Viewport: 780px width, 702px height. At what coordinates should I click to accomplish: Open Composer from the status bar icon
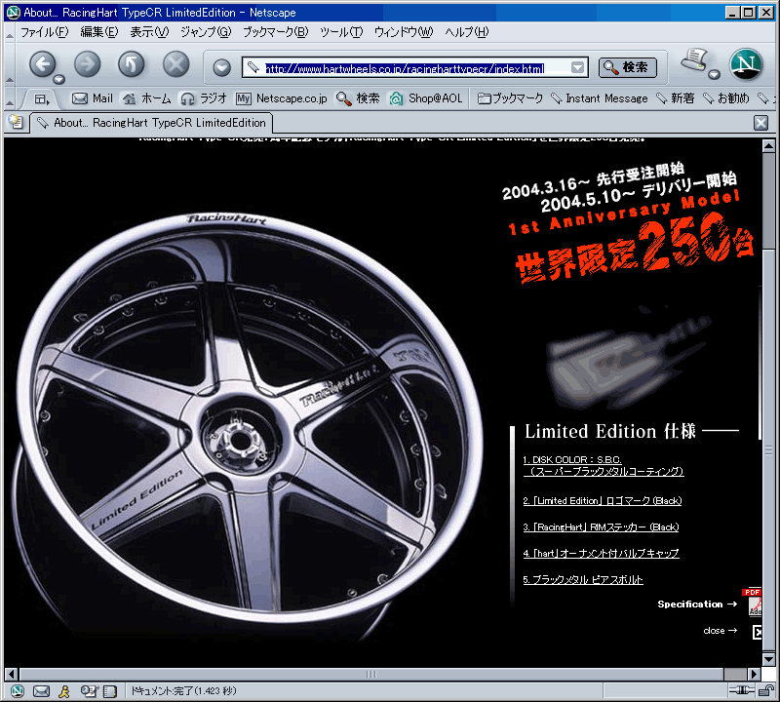(x=88, y=691)
